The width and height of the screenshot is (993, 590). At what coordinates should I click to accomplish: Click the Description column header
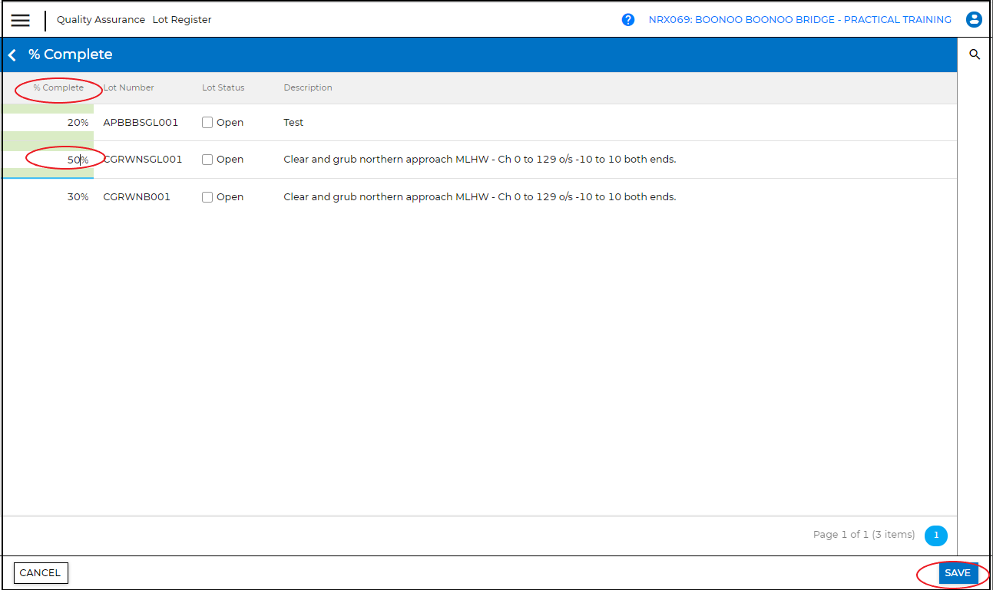coord(308,87)
